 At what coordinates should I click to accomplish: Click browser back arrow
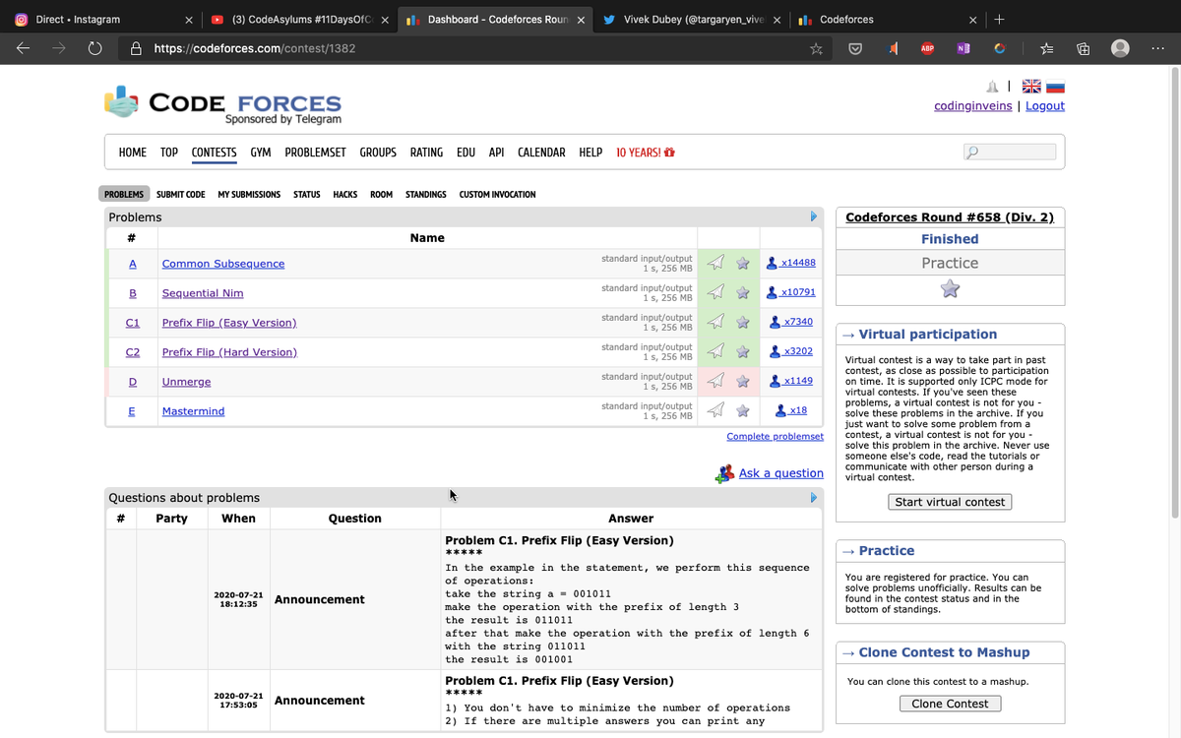(x=24, y=47)
